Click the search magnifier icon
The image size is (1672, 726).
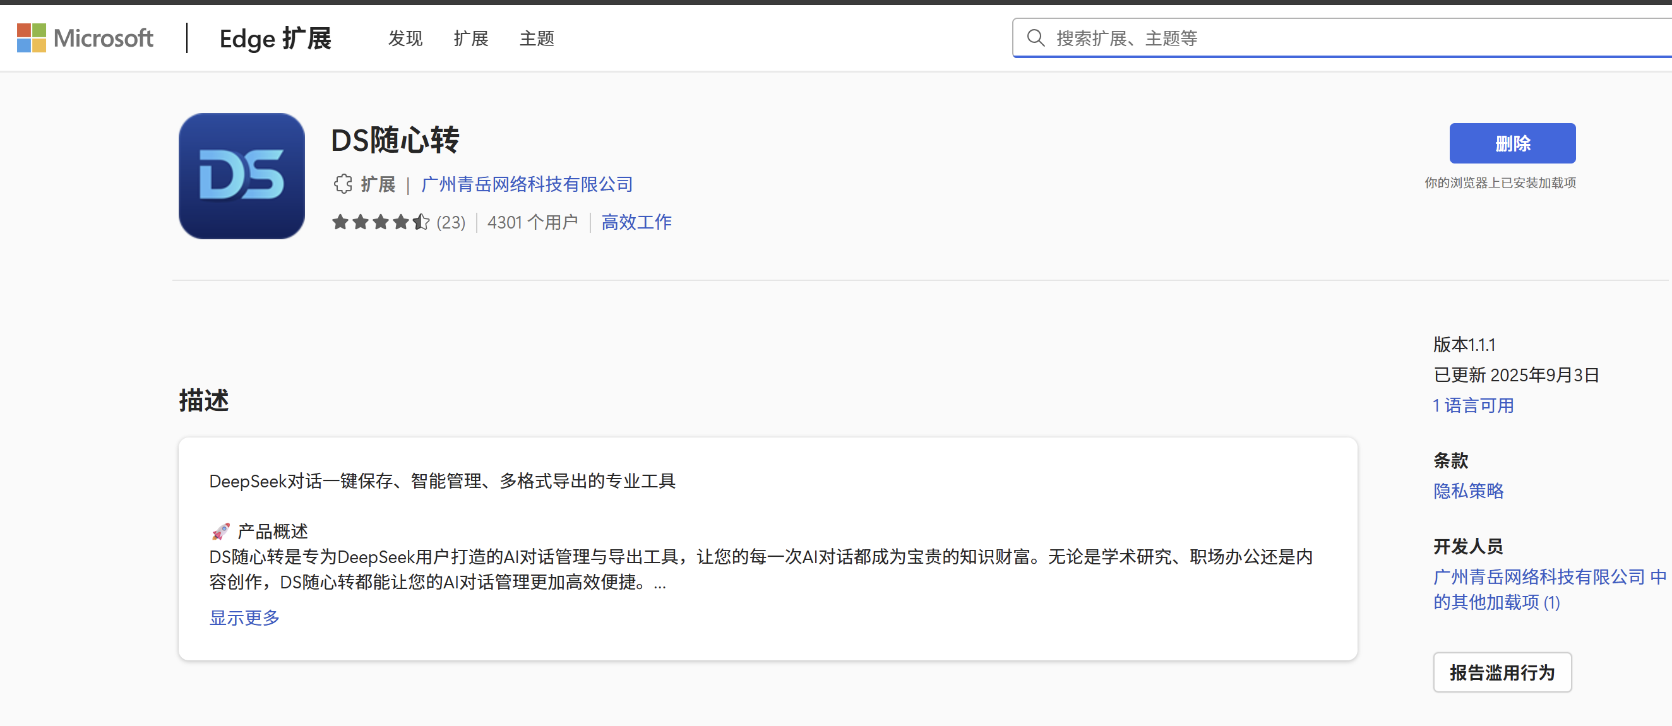(1036, 39)
